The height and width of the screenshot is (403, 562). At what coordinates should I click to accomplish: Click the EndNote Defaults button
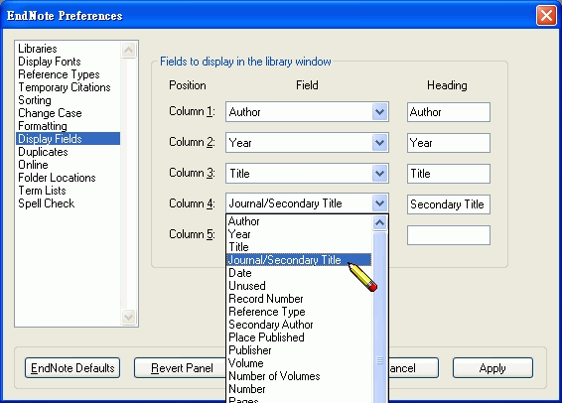[x=72, y=368]
